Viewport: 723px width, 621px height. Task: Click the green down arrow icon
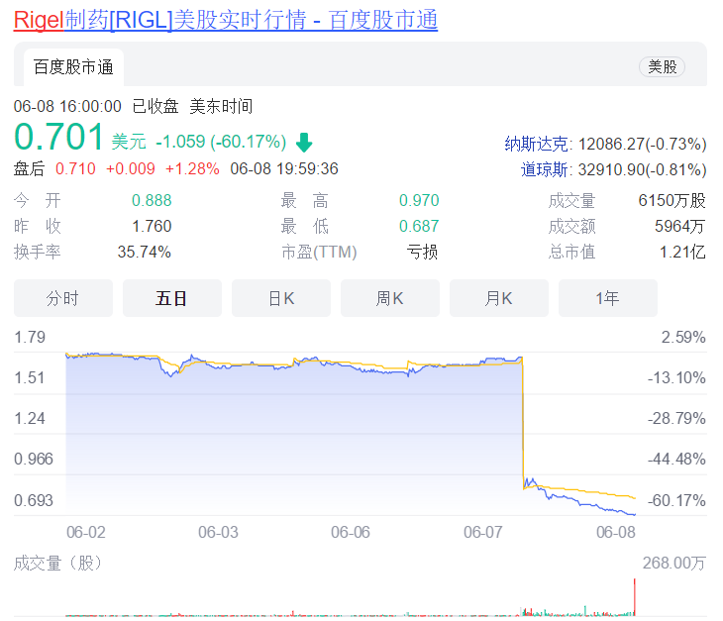click(304, 142)
